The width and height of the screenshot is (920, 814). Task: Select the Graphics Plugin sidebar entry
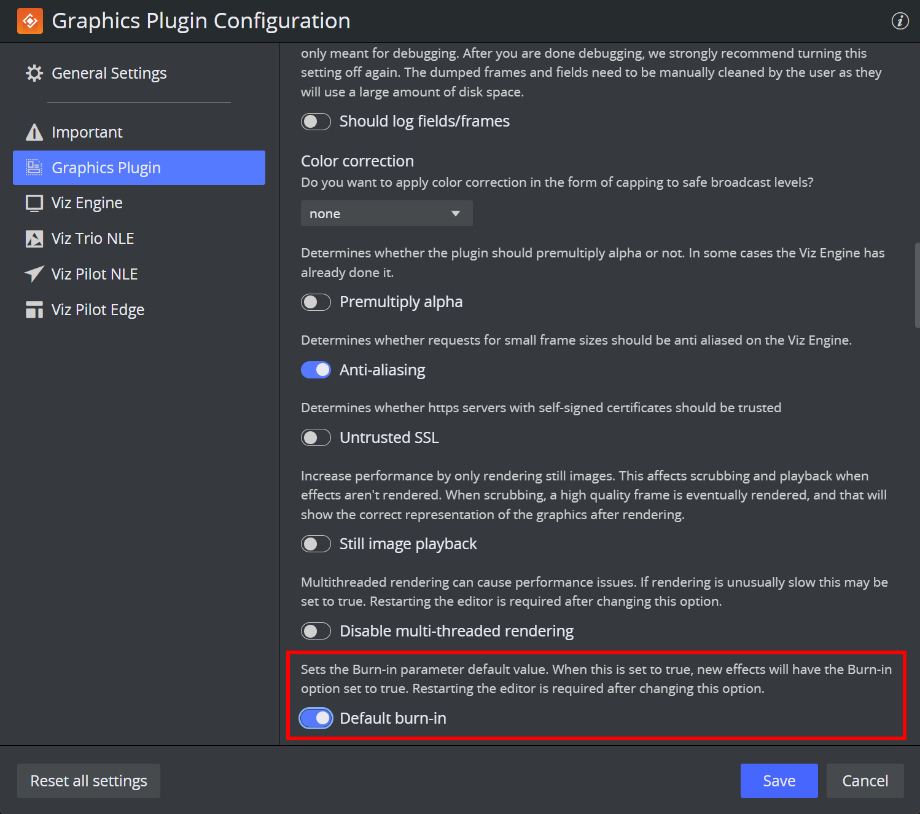[x=139, y=168]
